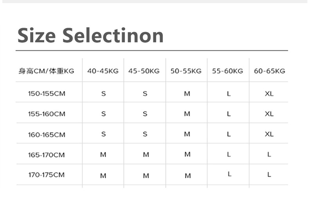Click M under 50-55KG for 150-155CM

tap(187, 94)
